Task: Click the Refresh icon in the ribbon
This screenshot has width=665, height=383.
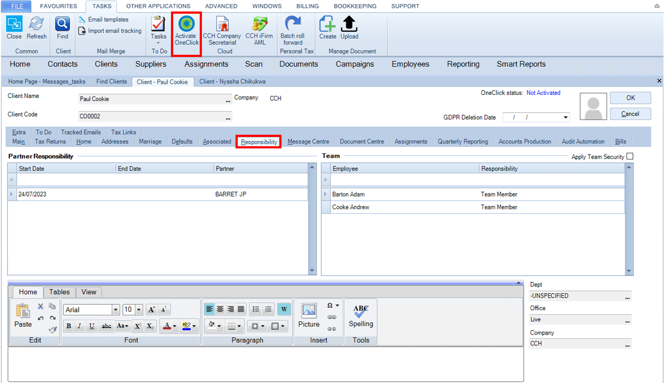Action: (36, 28)
